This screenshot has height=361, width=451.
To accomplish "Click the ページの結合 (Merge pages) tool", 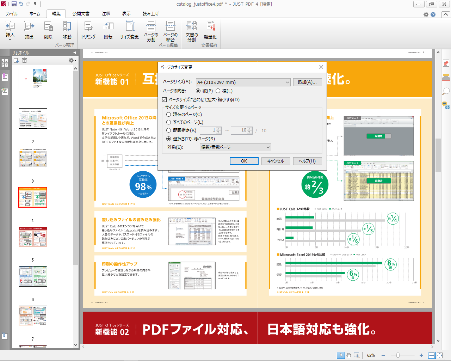I will tap(171, 31).
